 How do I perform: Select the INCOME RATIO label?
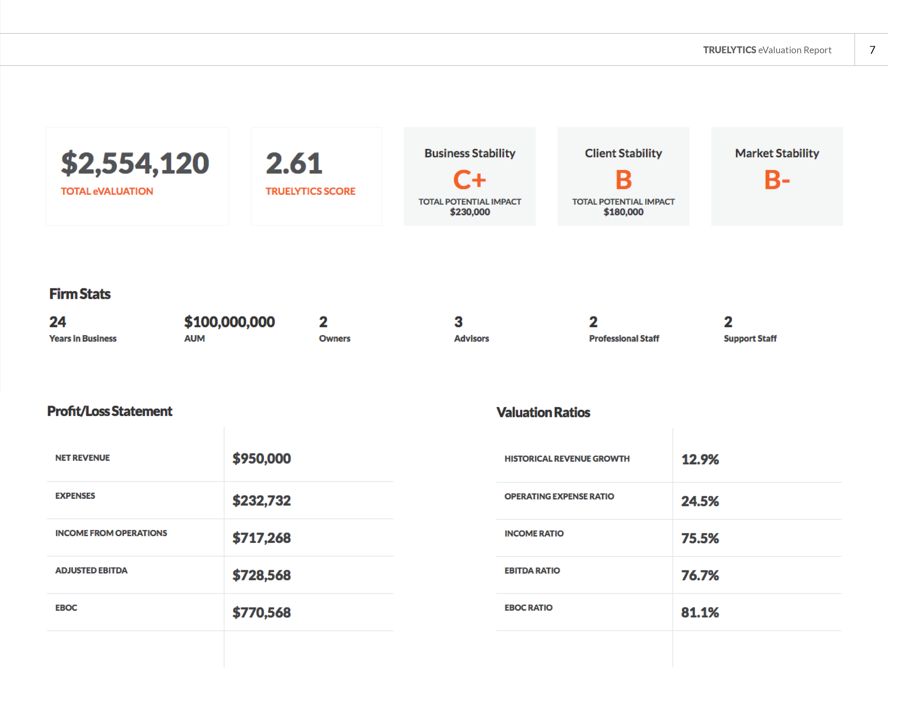(534, 534)
